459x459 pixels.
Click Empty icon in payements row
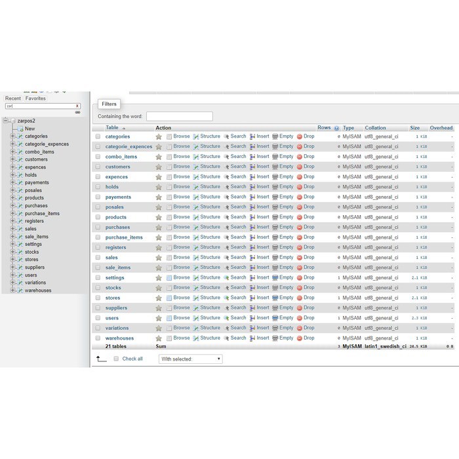click(x=275, y=197)
